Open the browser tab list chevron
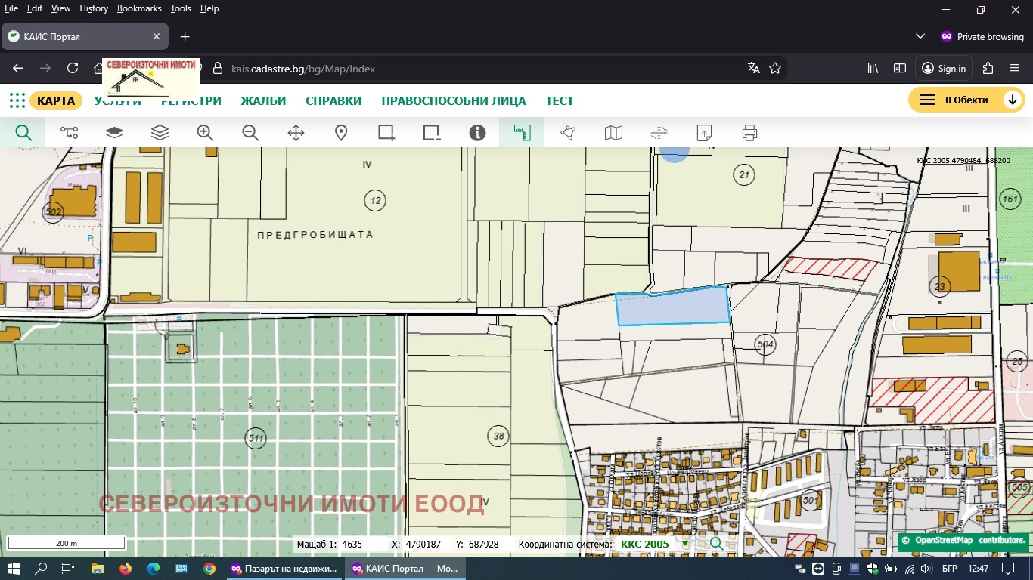Viewport: 1033px width, 580px height. [920, 36]
